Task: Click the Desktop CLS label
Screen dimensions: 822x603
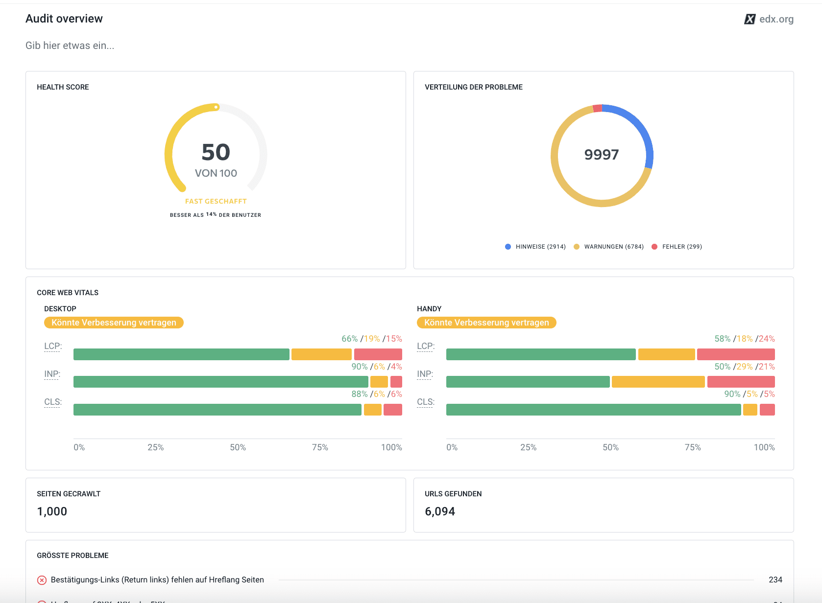Action: [53, 402]
